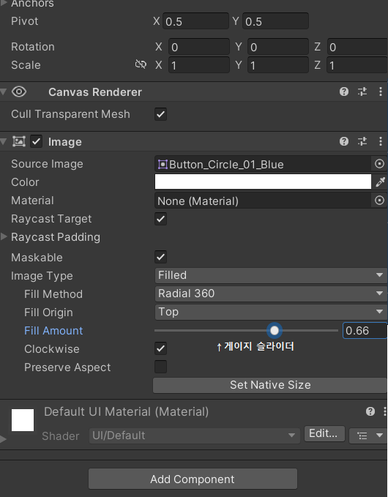Click the Fill Amount 0.66 value field

click(365, 331)
